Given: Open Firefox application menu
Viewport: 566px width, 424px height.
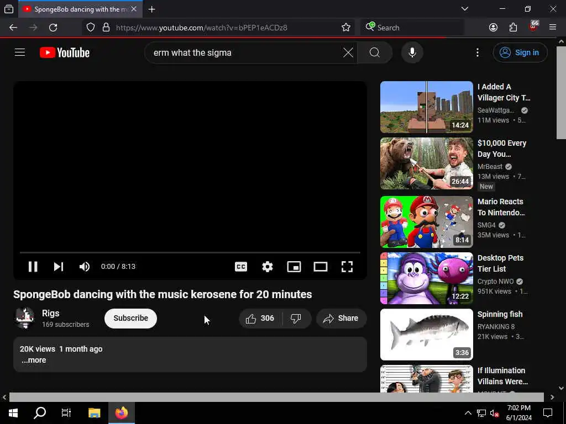Looking at the screenshot, I should pos(553,28).
